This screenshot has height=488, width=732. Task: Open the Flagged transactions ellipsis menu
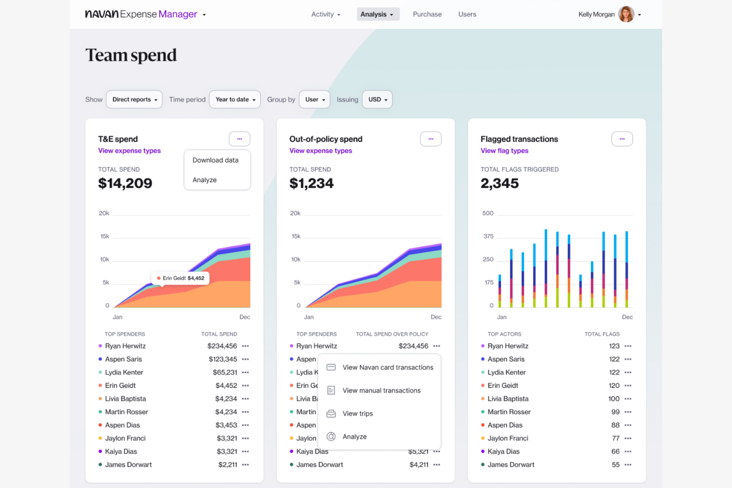[x=622, y=139]
